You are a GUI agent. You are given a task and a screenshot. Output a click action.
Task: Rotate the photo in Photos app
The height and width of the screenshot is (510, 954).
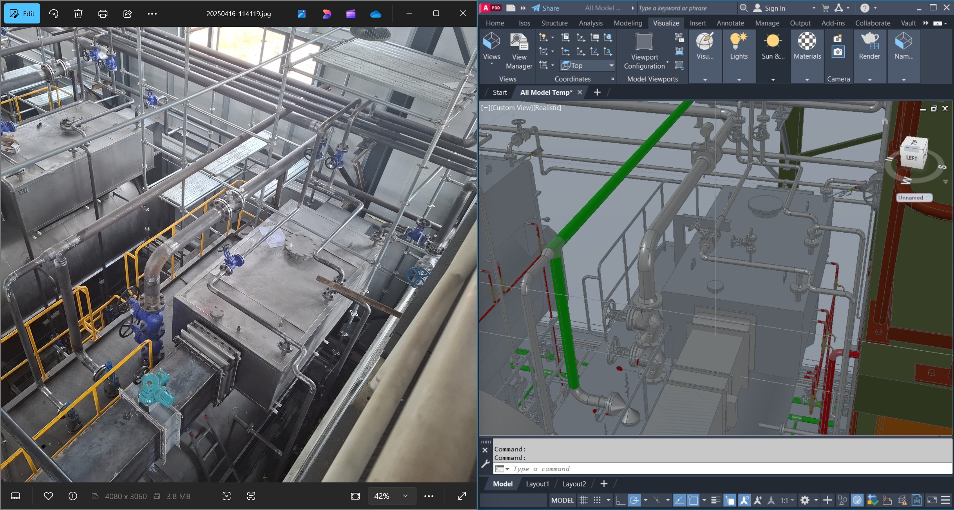pyautogui.click(x=54, y=14)
